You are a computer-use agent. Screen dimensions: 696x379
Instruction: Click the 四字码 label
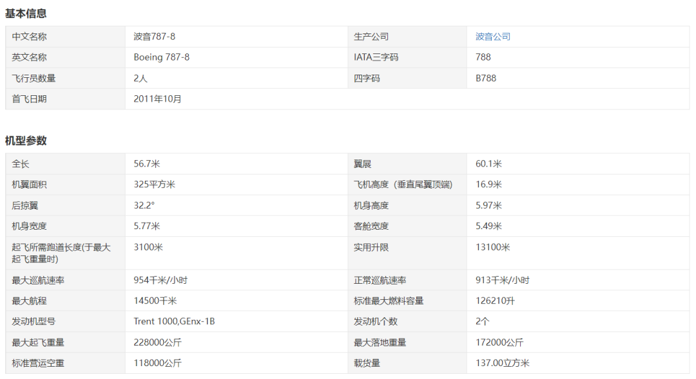(x=367, y=79)
